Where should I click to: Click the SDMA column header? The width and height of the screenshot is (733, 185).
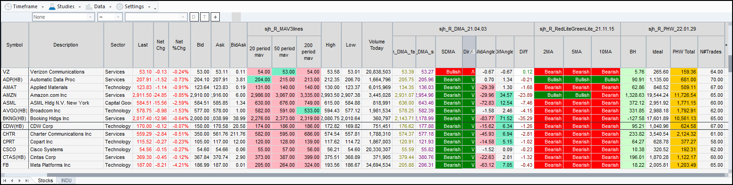click(x=448, y=52)
